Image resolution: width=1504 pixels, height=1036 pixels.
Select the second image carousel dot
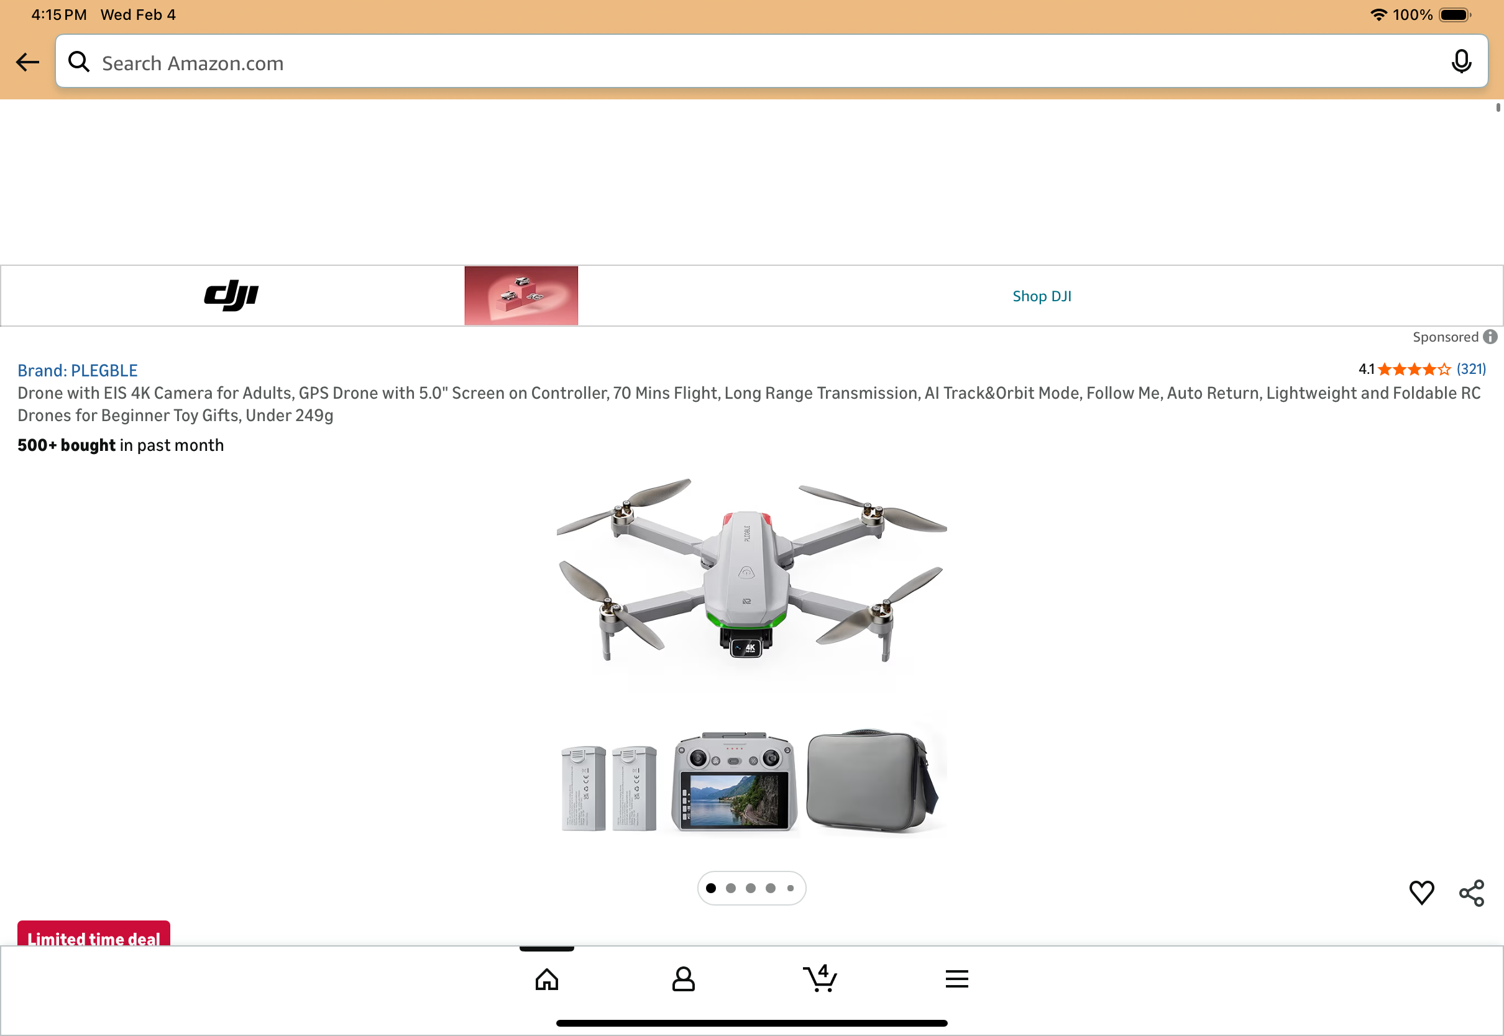pos(731,888)
